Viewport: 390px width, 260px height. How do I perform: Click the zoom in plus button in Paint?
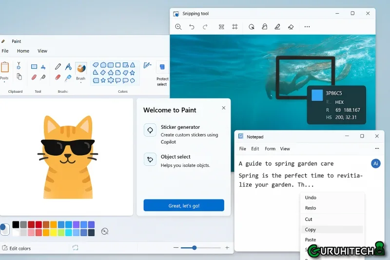point(227,247)
